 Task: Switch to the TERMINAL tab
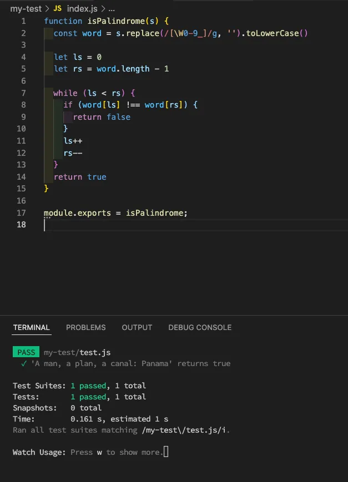(x=32, y=327)
